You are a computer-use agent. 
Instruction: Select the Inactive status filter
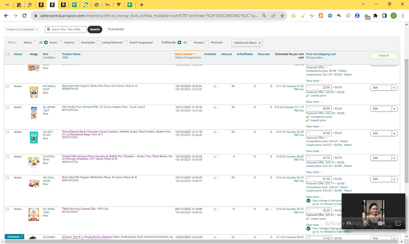click(x=60, y=43)
